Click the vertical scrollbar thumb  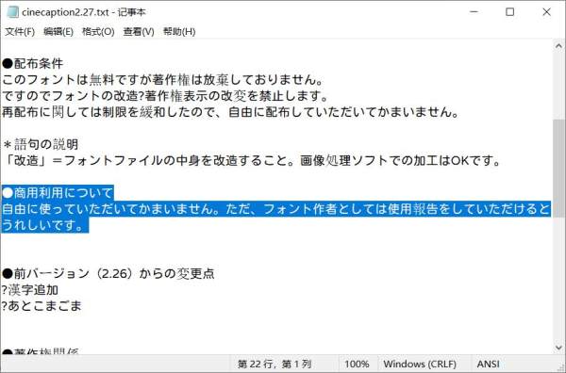coord(558,168)
